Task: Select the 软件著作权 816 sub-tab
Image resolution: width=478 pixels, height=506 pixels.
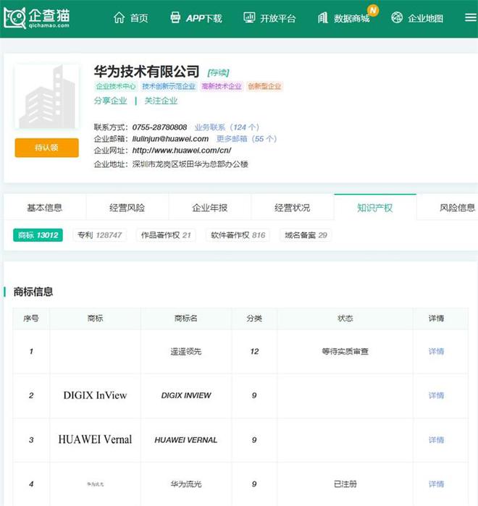Action: 238,235
